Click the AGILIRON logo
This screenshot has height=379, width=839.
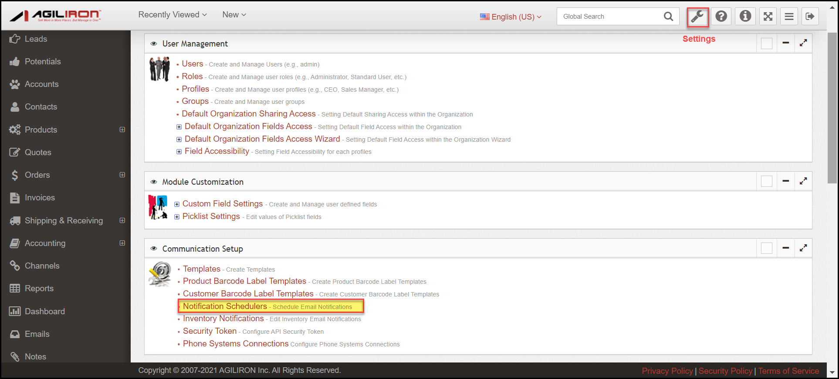click(x=55, y=16)
